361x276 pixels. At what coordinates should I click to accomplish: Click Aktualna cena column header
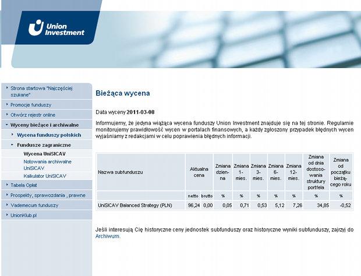pos(199,172)
